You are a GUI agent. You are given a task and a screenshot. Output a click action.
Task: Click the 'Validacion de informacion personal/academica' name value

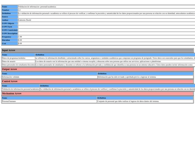pyautogui.click(x=37, y=7)
